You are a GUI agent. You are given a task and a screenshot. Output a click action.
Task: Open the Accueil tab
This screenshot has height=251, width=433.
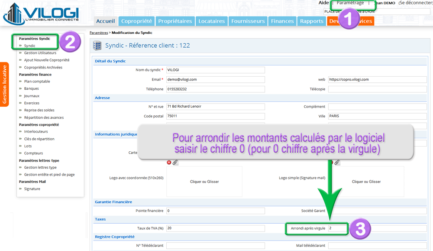pos(106,21)
